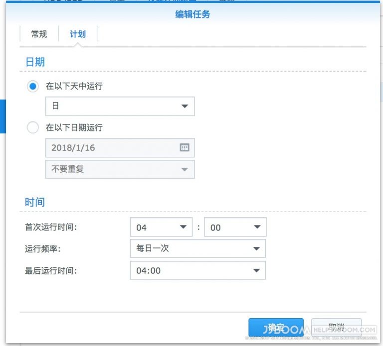Image resolution: width=383 pixels, height=346 pixels.
Task: Click the 时间 section heading
Action: click(x=35, y=202)
